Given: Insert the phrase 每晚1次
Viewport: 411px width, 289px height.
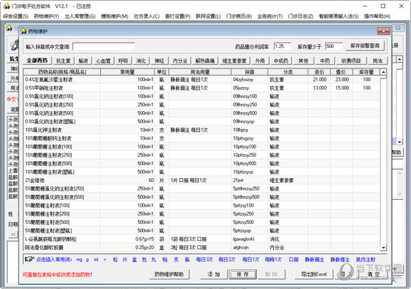Looking at the screenshot, I should click(273, 260).
